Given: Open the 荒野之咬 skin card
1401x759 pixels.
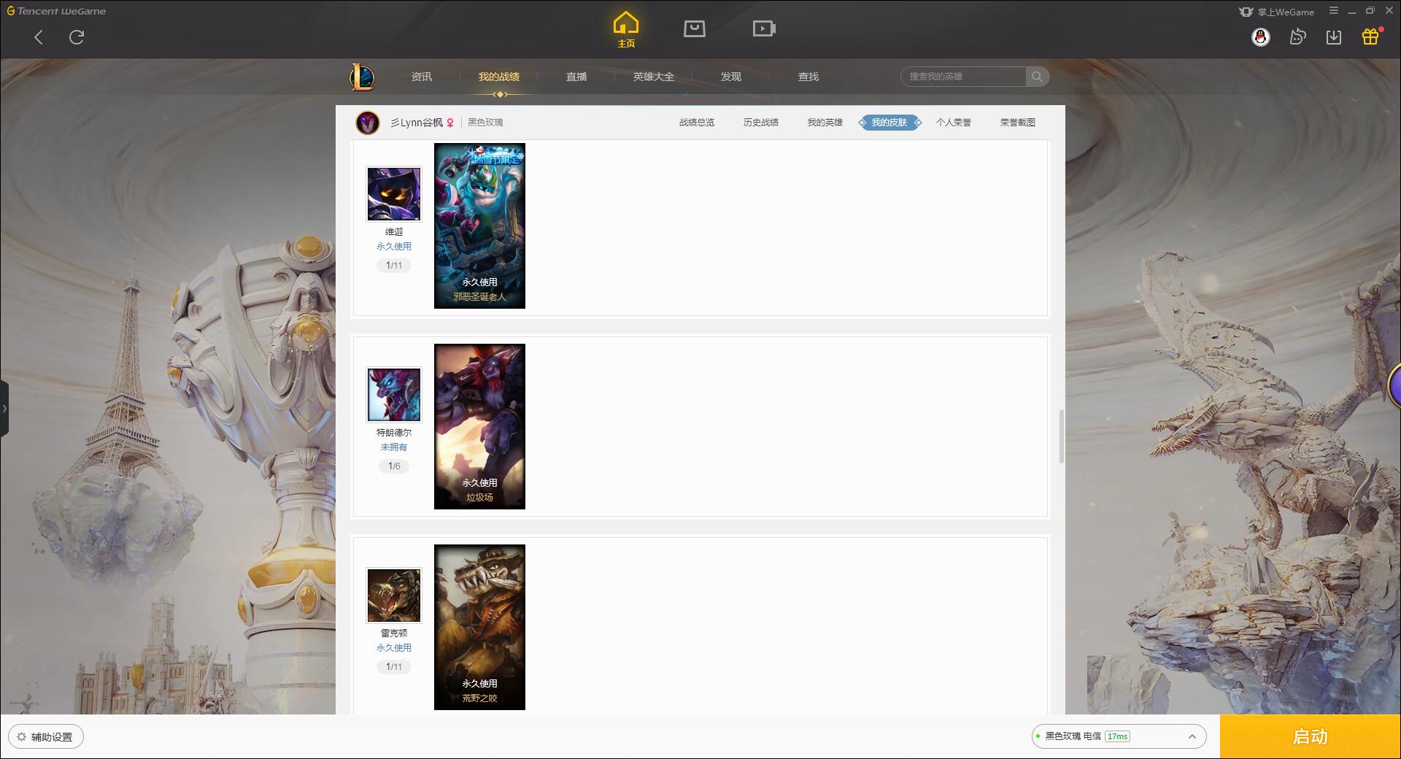Looking at the screenshot, I should pos(479,627).
